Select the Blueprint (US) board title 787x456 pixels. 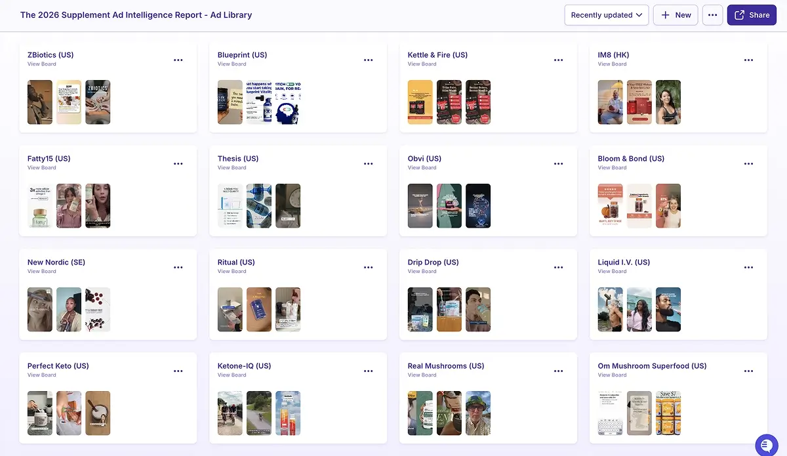(243, 55)
